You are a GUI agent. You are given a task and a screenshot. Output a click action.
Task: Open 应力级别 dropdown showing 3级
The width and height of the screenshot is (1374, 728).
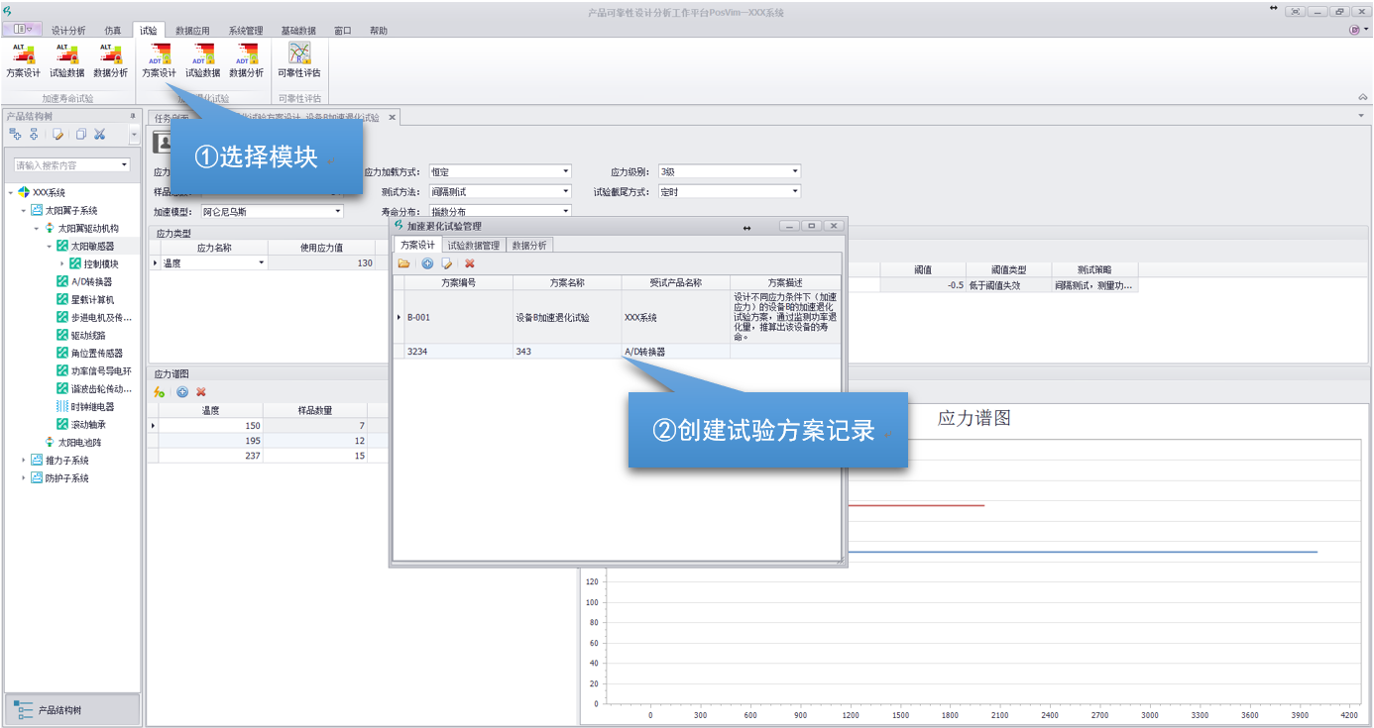pyautogui.click(x=794, y=171)
